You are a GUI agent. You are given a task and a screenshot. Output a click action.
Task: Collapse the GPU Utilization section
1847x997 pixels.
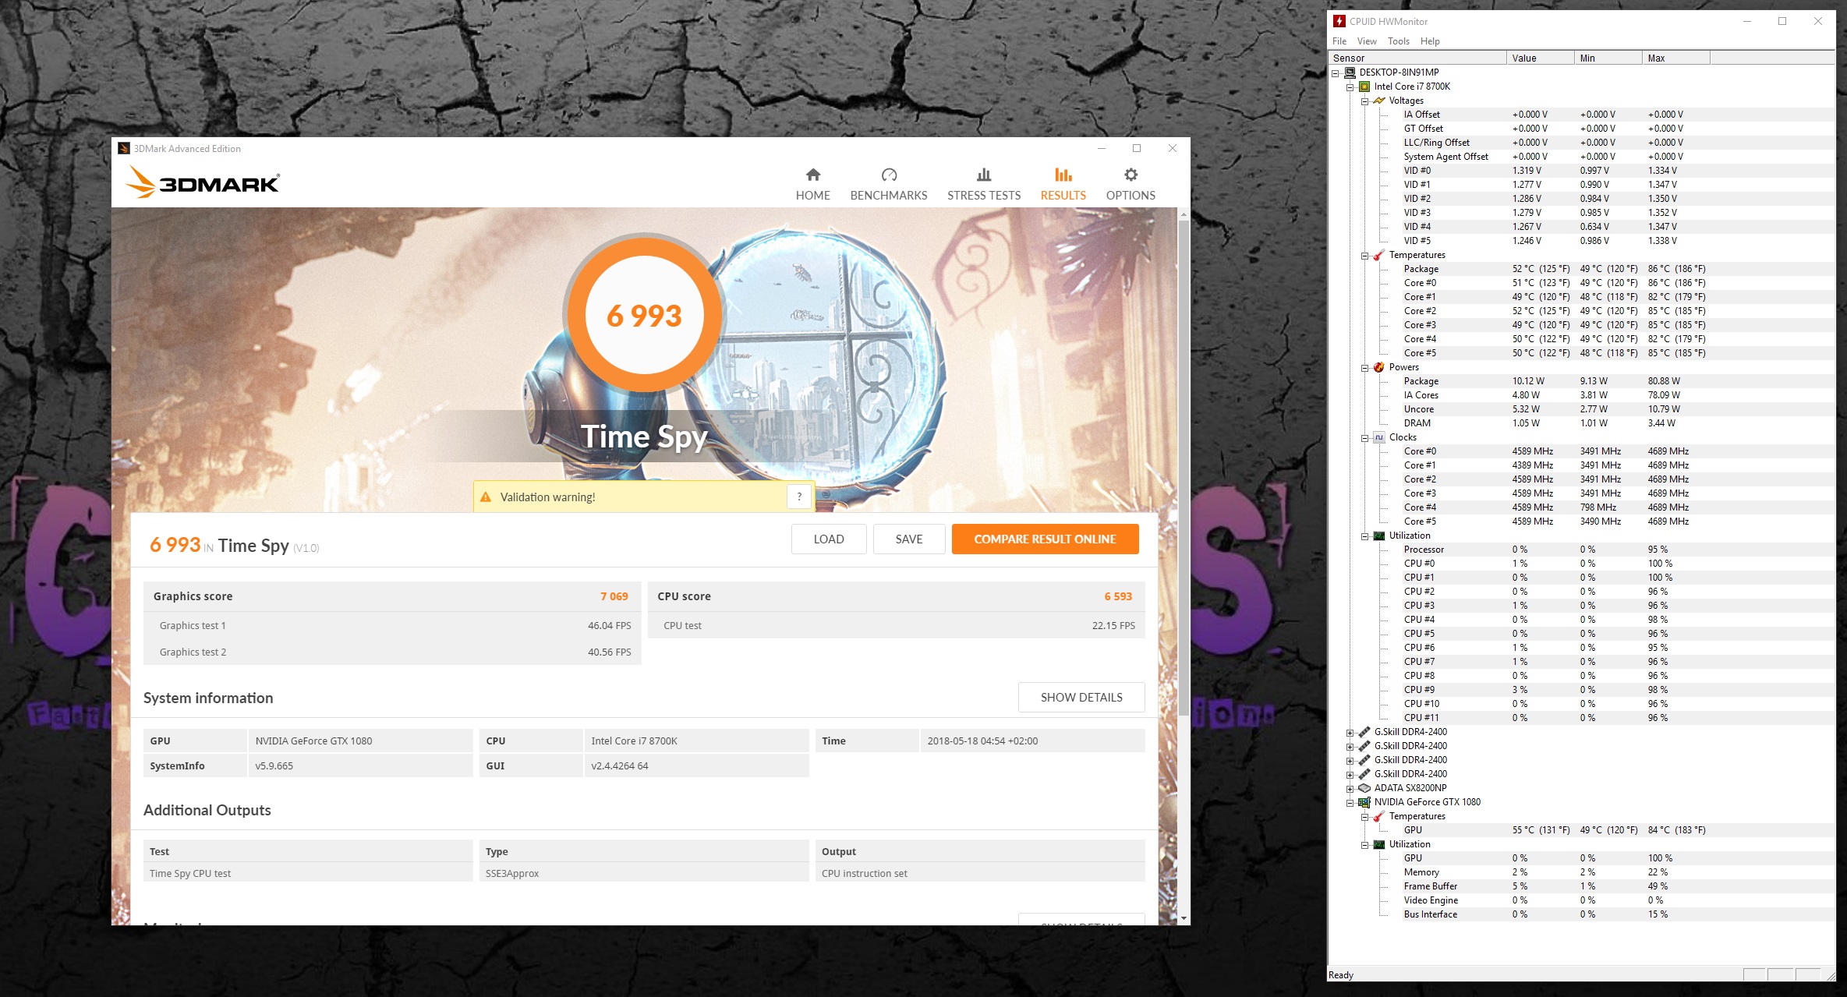click(1364, 845)
